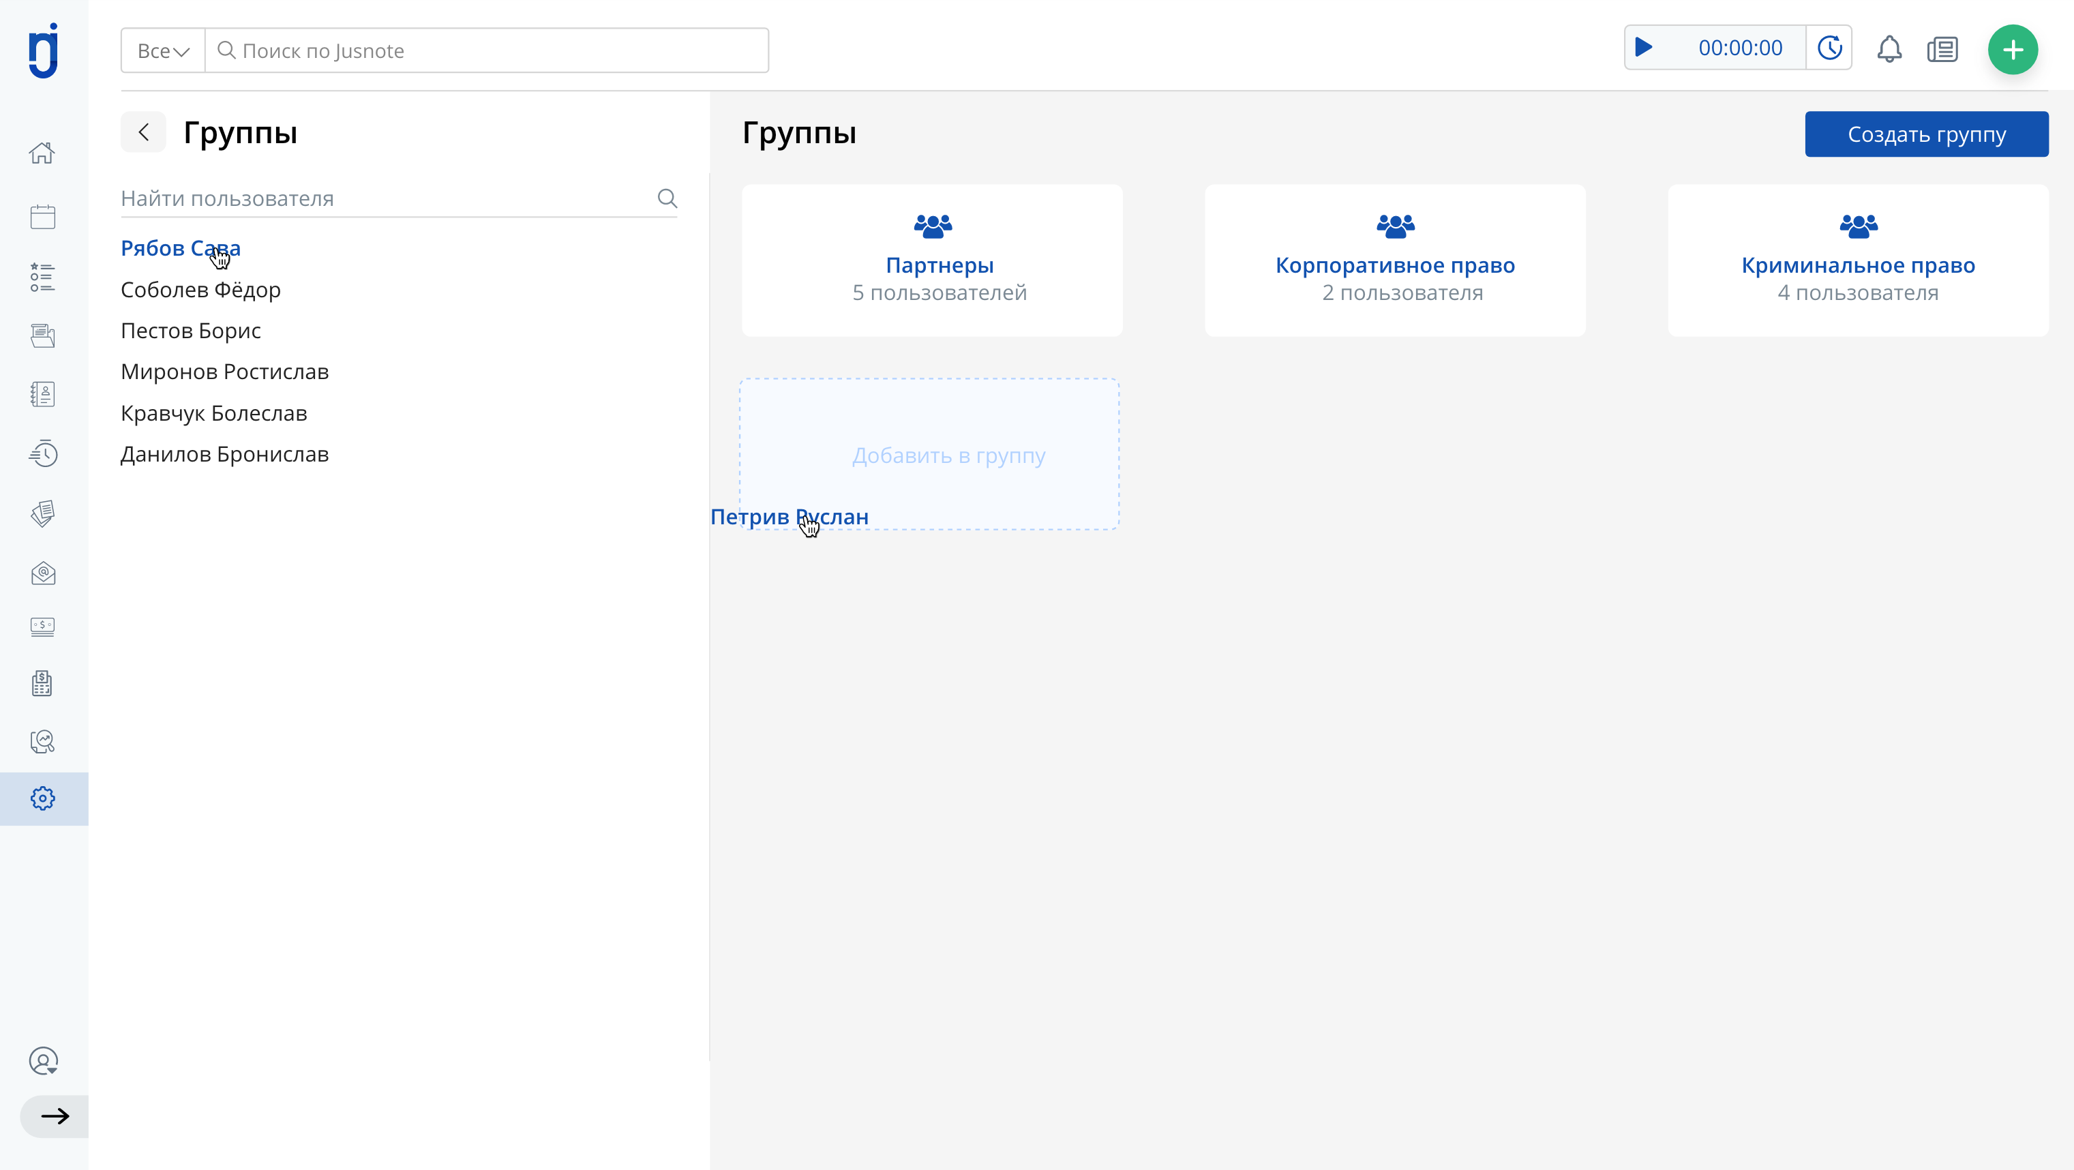Viewport: 2074px width, 1170px height.
Task: Focus the 'Поиск по Jusnote' search field
Action: coord(486,50)
